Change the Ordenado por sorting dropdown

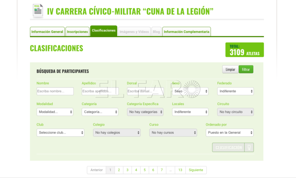(x=230, y=133)
